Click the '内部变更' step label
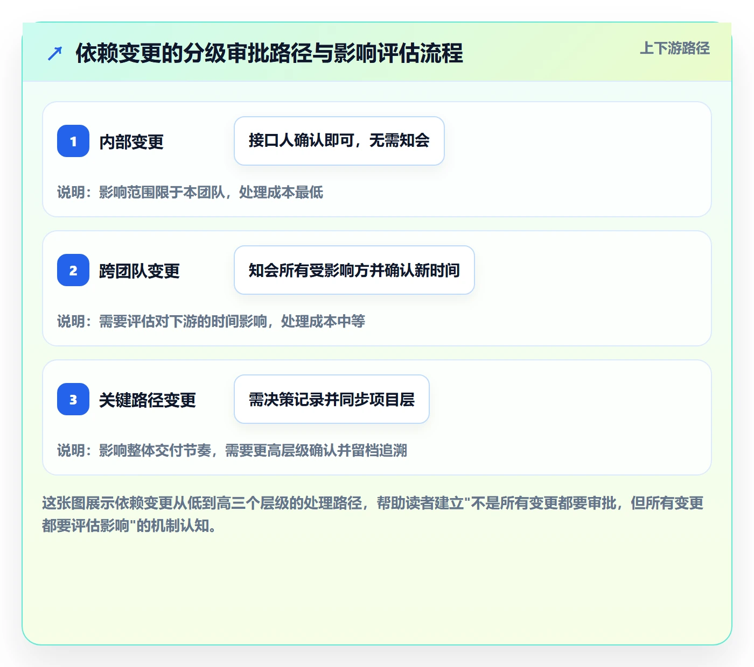The height and width of the screenshot is (667, 754). [x=131, y=142]
